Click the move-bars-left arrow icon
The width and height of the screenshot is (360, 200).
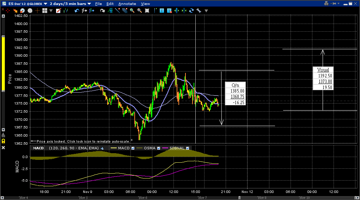coord(84,11)
